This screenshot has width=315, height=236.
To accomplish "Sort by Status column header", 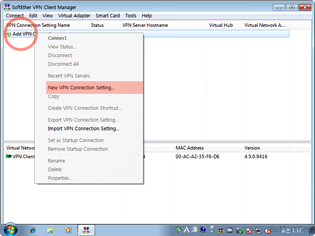I will tap(104, 25).
